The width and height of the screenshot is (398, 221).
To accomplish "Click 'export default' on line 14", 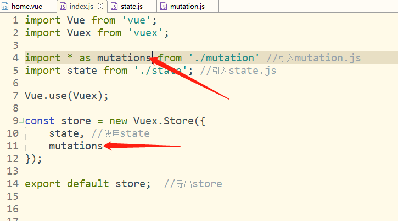I will tap(67, 184).
